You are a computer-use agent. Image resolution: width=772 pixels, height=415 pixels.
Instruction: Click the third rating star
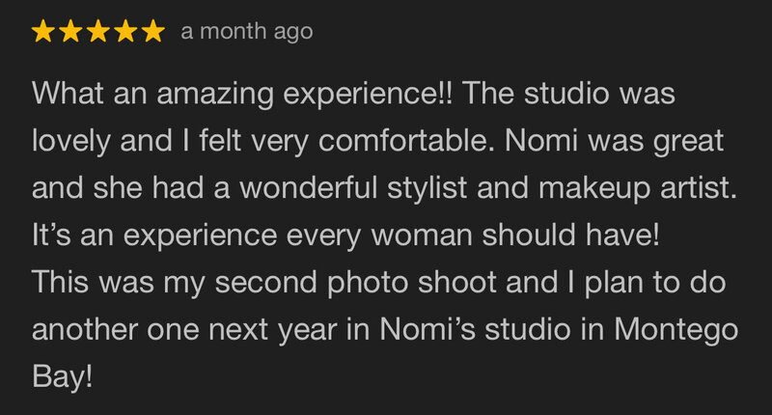98,31
